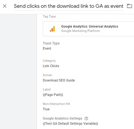Click Non-Interaction Hit label
This screenshot has width=134, height=129.
click(57, 104)
